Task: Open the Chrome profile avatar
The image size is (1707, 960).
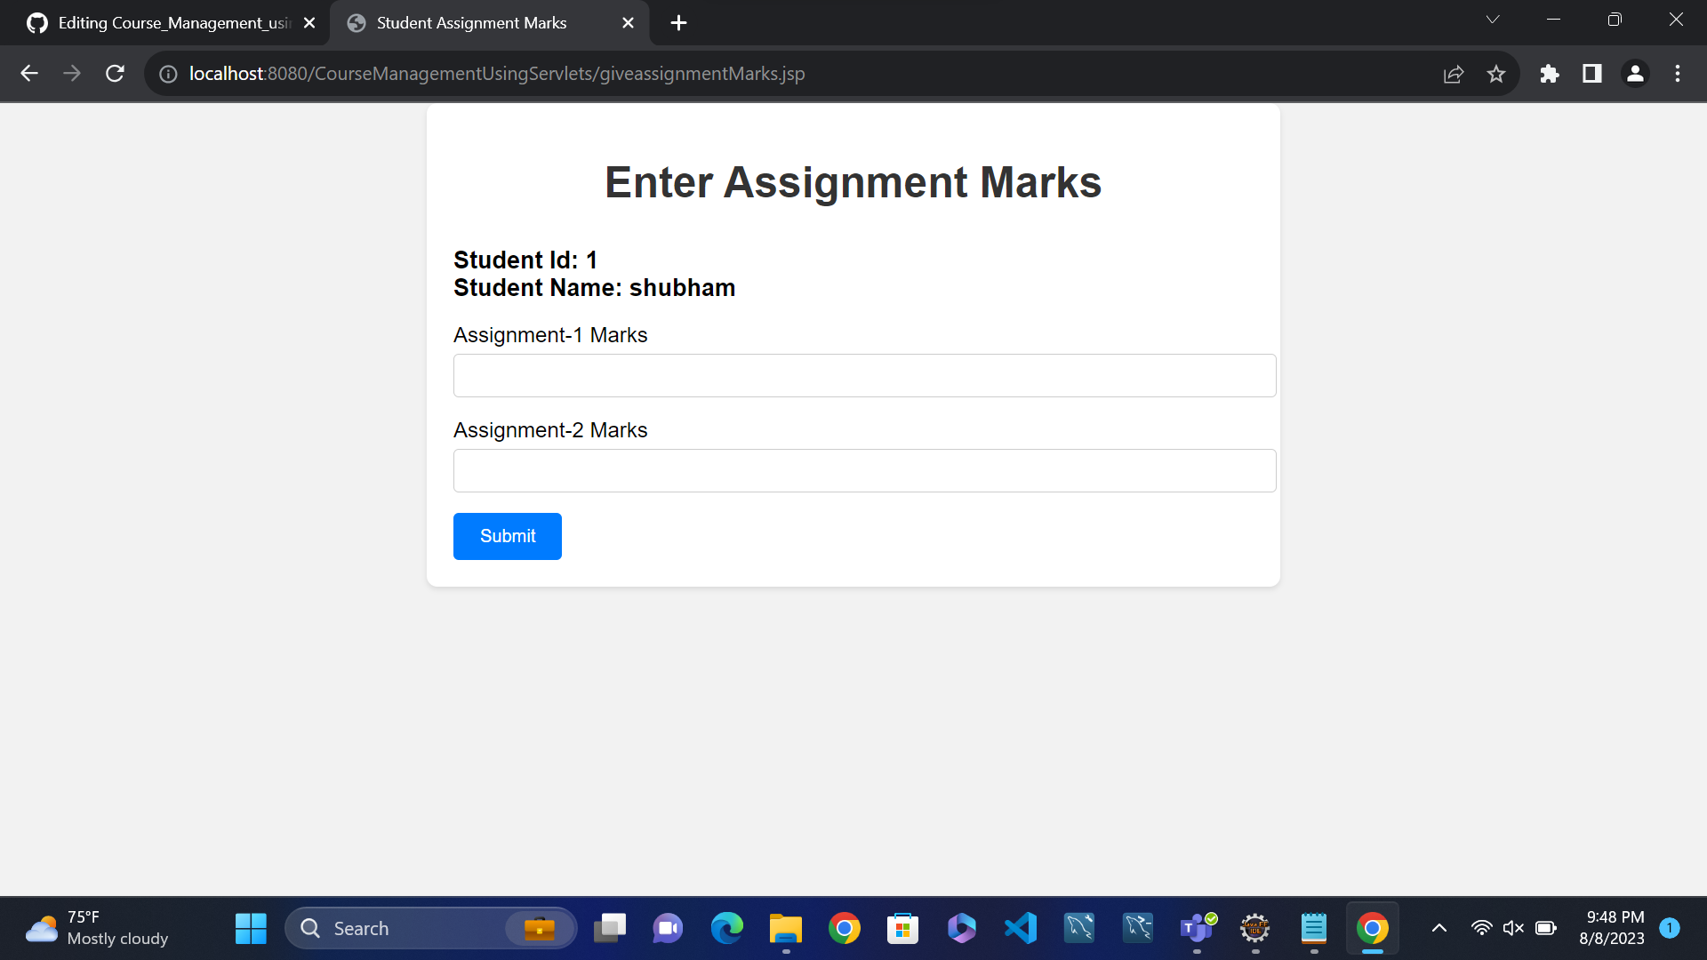Action: pos(1635,74)
